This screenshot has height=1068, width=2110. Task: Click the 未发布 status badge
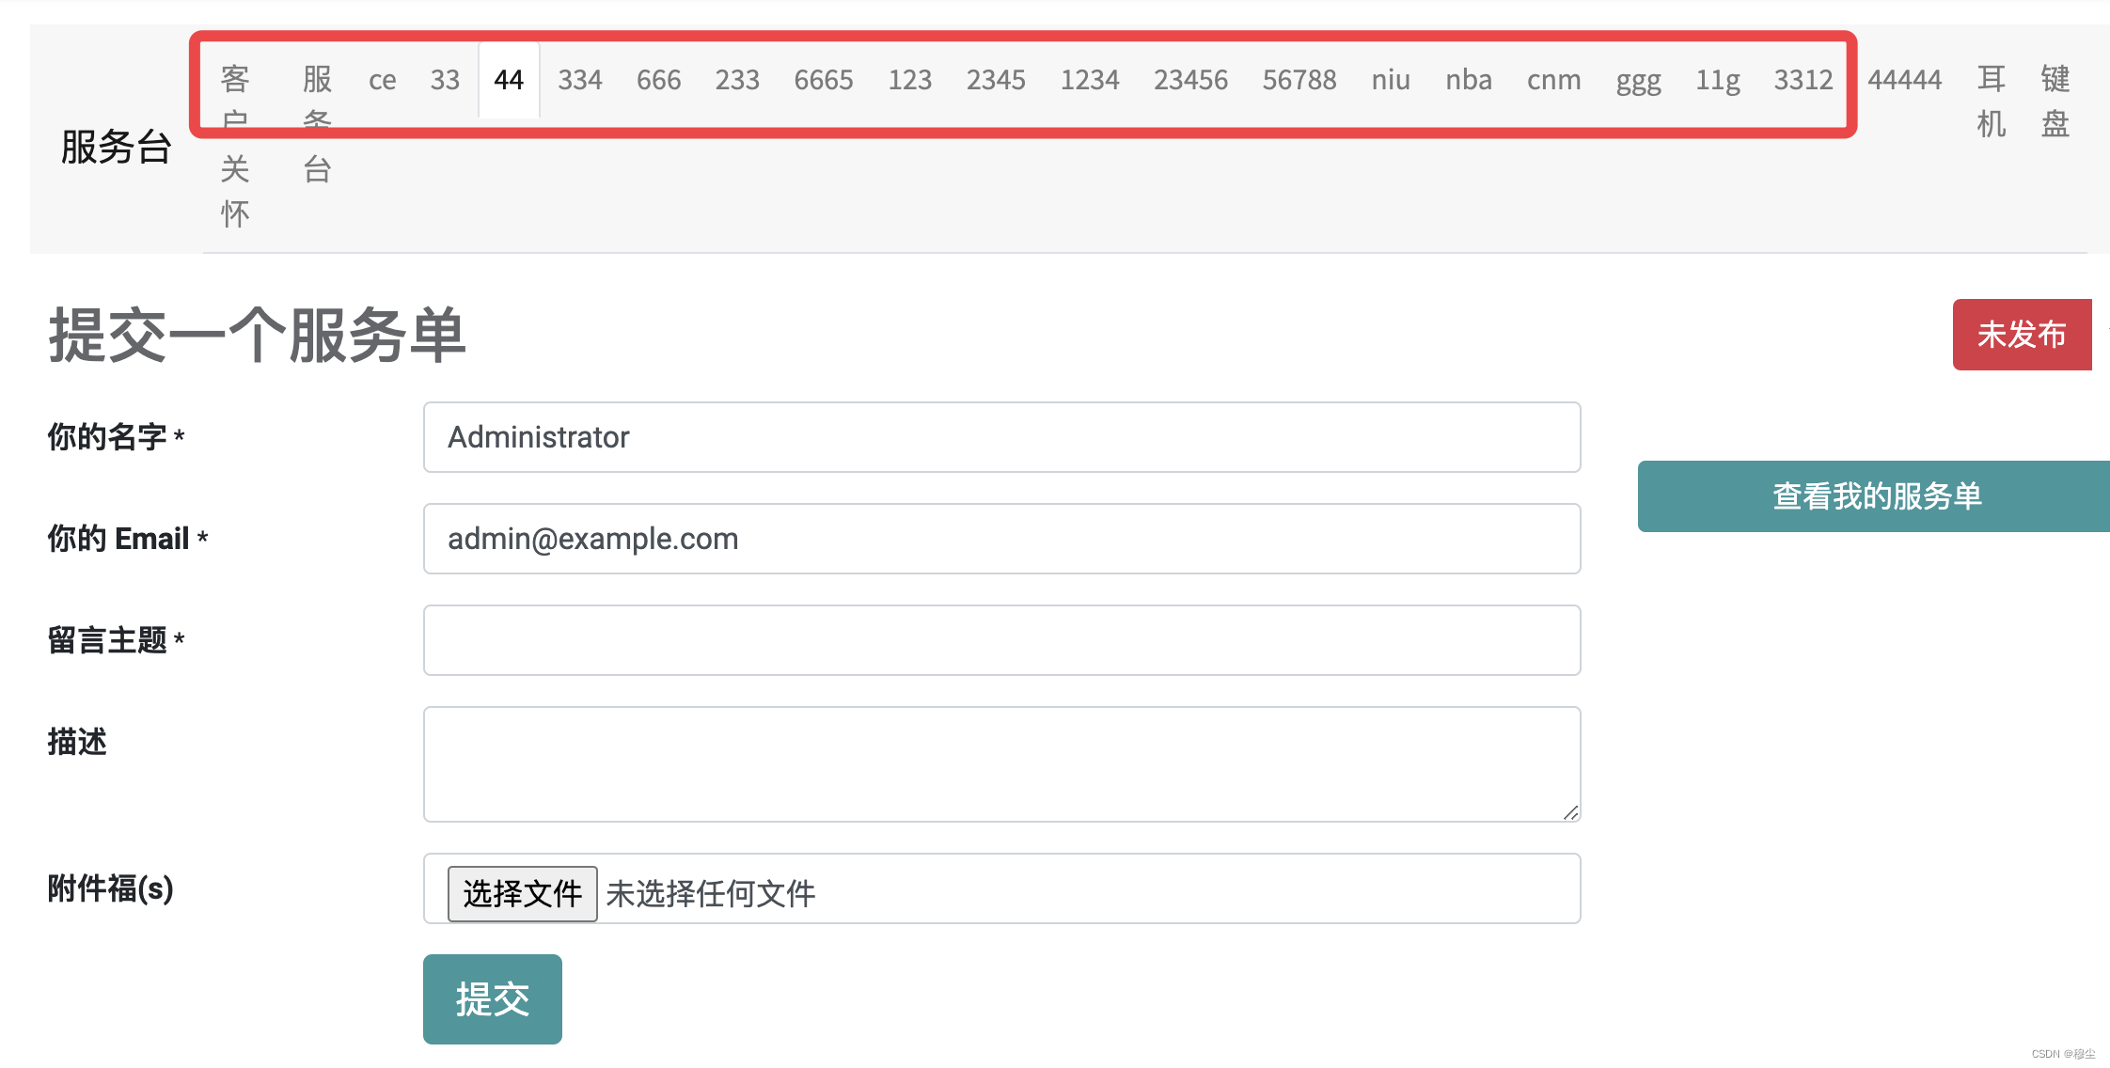[2022, 334]
